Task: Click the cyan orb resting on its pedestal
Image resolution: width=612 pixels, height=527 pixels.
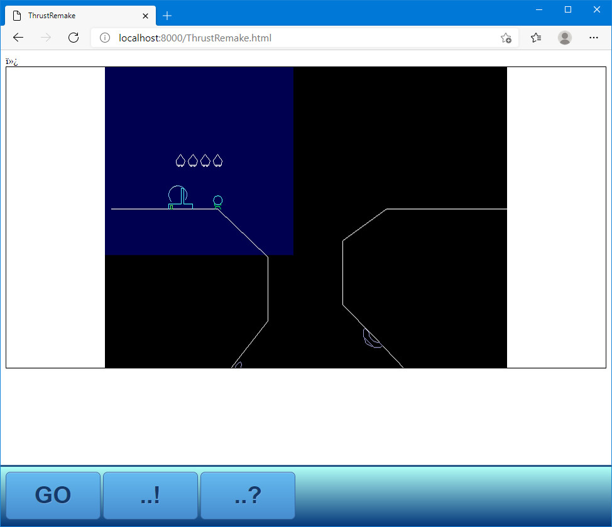Action: tap(217, 201)
